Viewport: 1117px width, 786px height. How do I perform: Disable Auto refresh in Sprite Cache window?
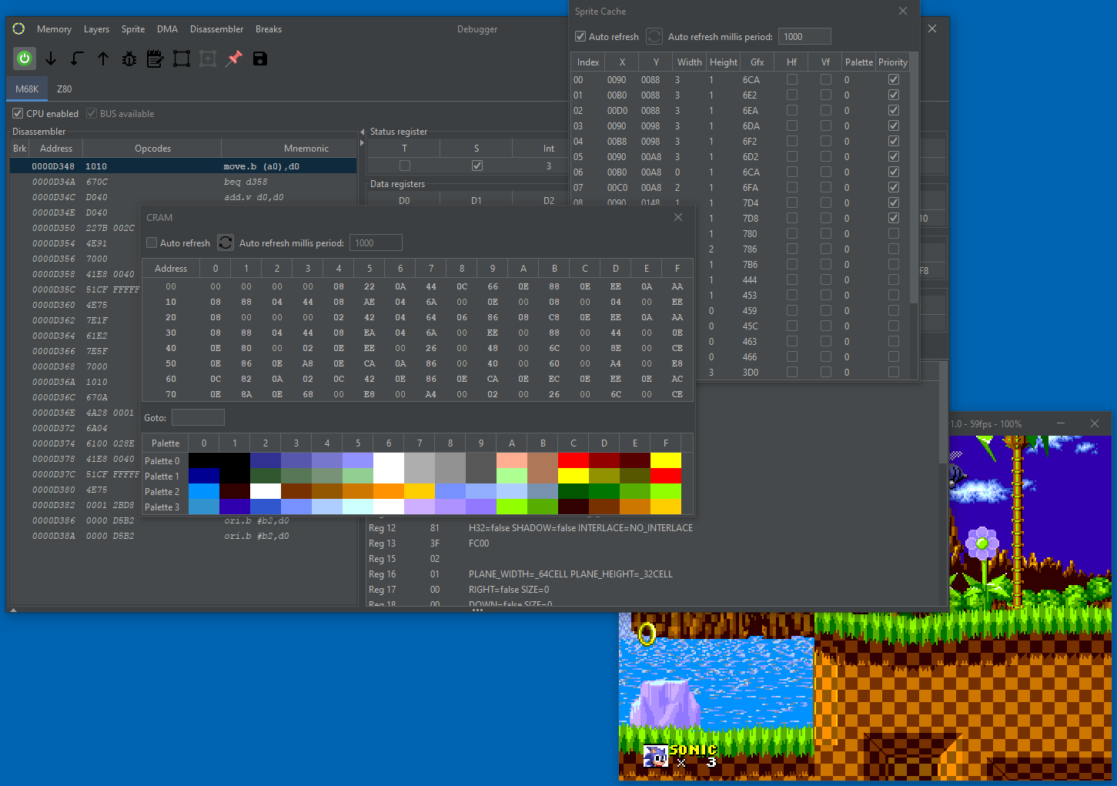(580, 36)
